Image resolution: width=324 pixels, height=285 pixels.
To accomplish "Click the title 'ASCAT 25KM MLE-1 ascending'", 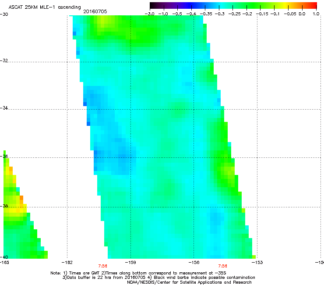I will [45, 7].
